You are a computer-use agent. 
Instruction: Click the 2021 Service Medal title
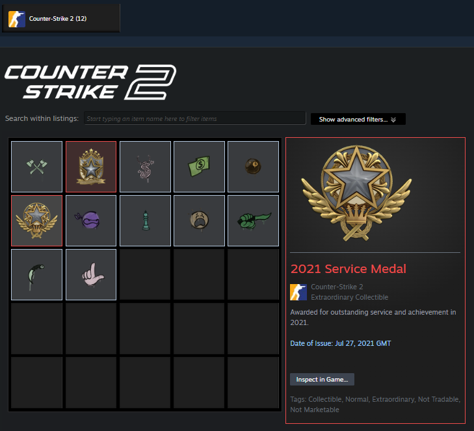pyautogui.click(x=349, y=268)
